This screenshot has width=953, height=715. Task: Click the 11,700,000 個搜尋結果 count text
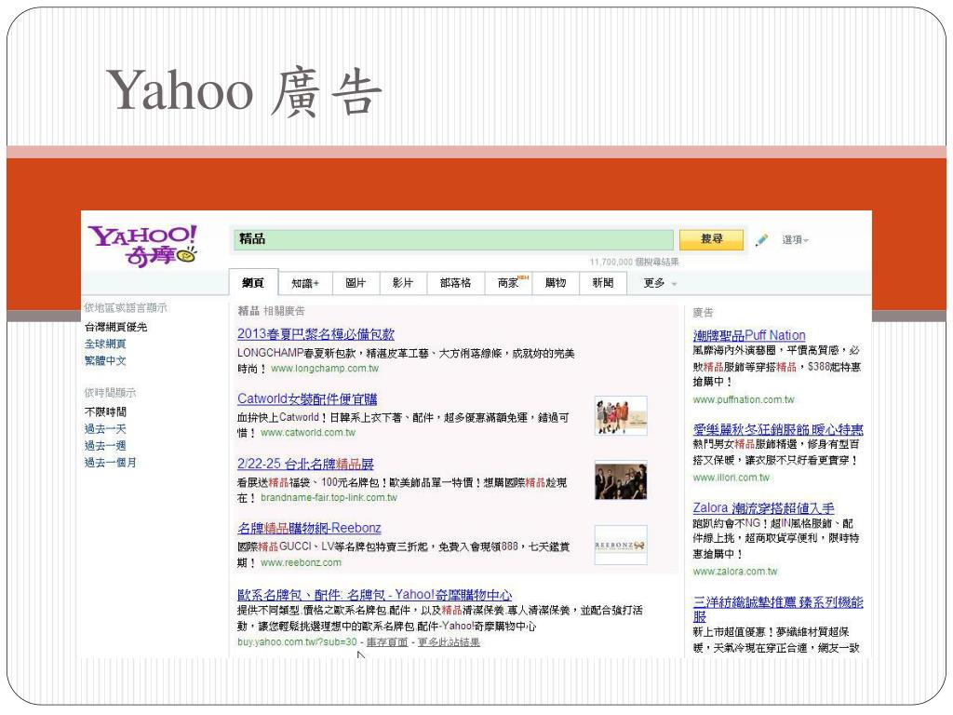pyautogui.click(x=634, y=262)
